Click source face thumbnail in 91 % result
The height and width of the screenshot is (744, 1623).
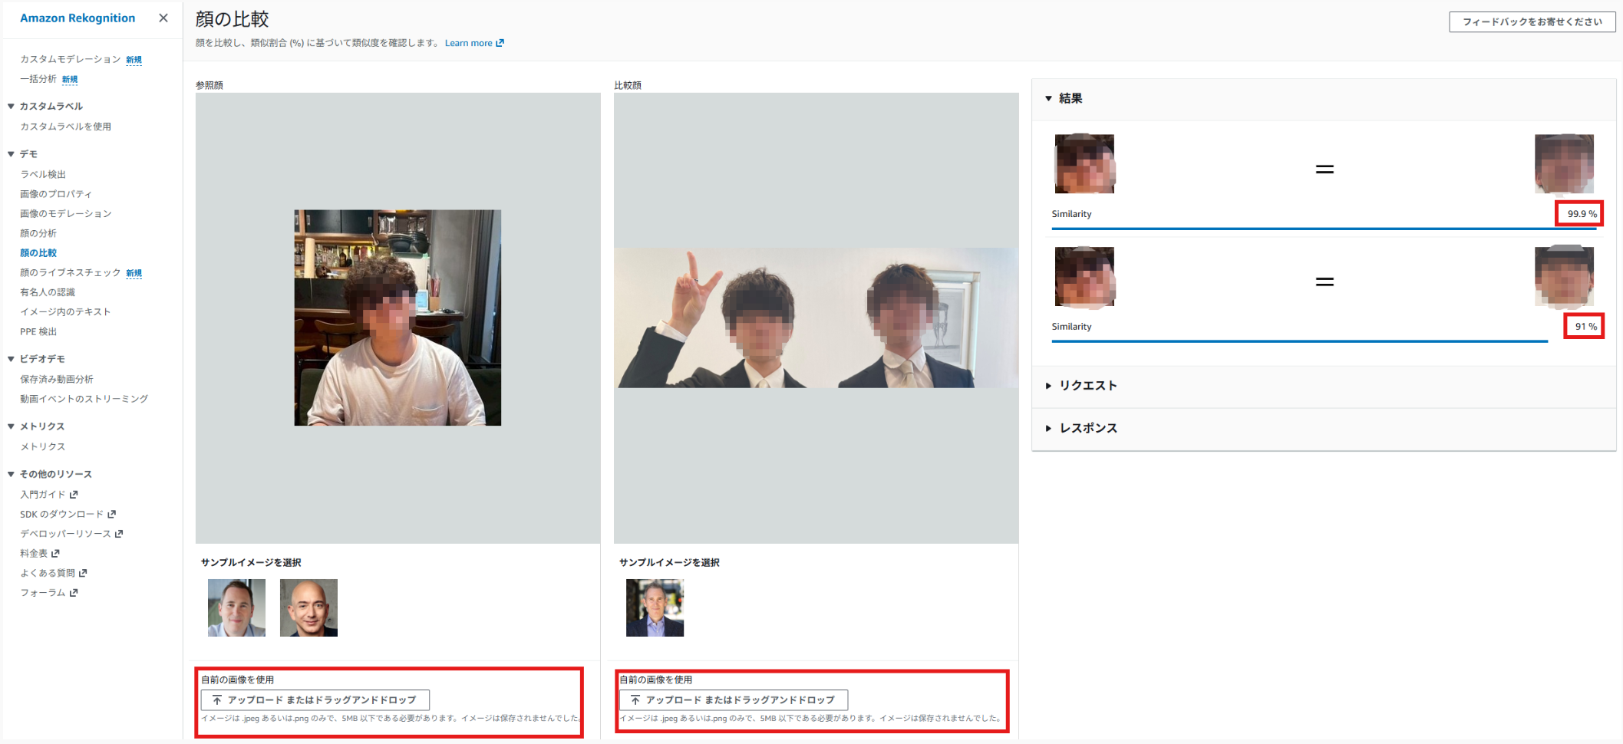click(x=1084, y=276)
